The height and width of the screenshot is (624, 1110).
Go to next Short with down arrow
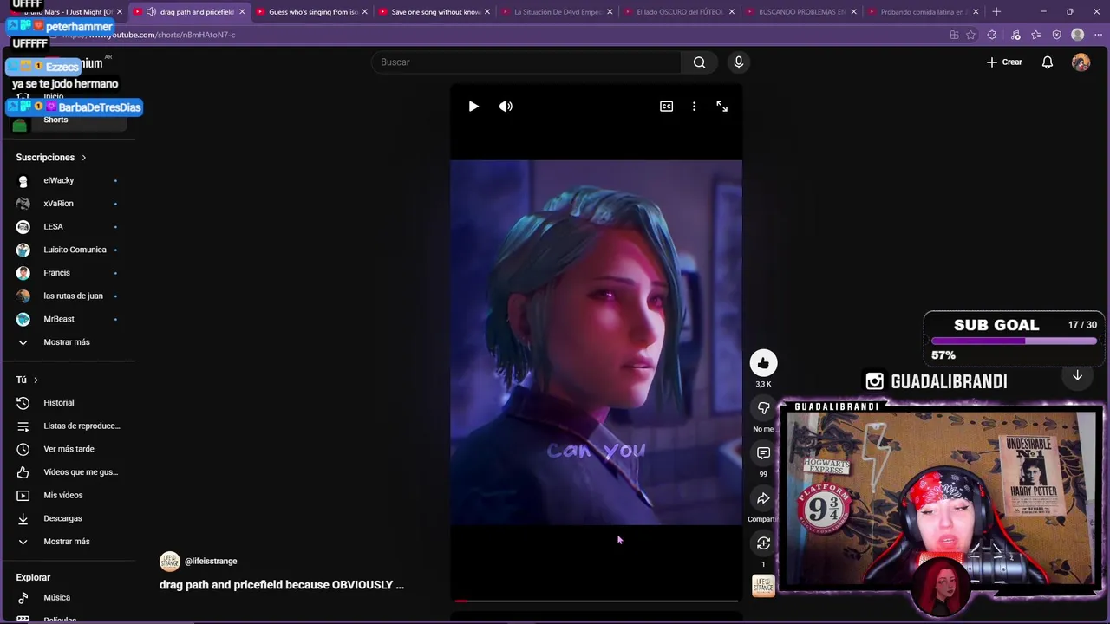pyautogui.click(x=1077, y=375)
